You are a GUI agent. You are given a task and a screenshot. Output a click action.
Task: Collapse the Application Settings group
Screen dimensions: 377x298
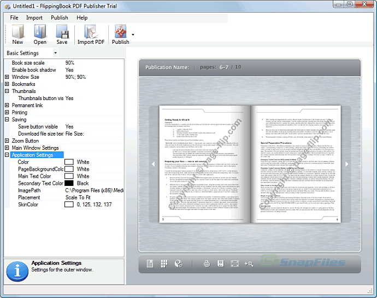pos(7,155)
